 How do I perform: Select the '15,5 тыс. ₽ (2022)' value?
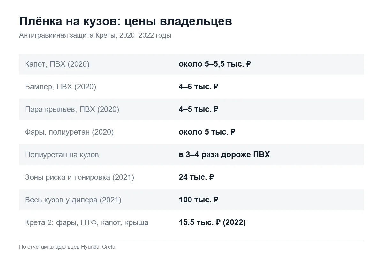click(x=212, y=222)
